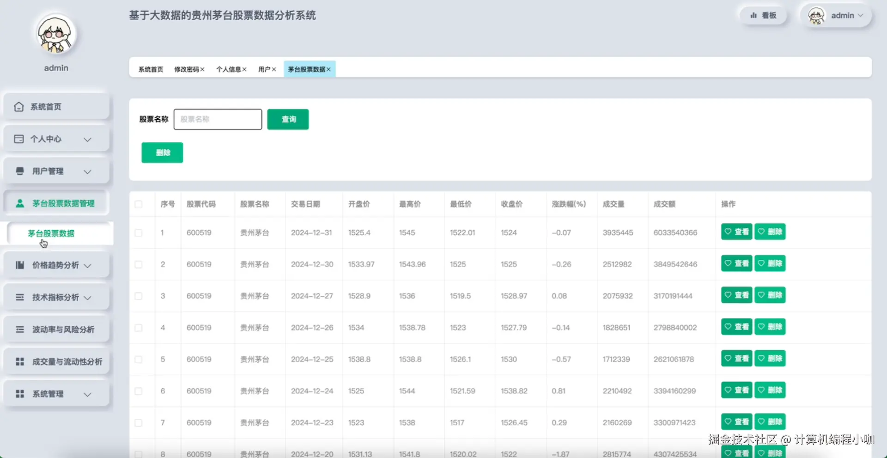This screenshot has width=887, height=458.
Task: Delete the row dated 2024-12-31
Action: [770, 232]
